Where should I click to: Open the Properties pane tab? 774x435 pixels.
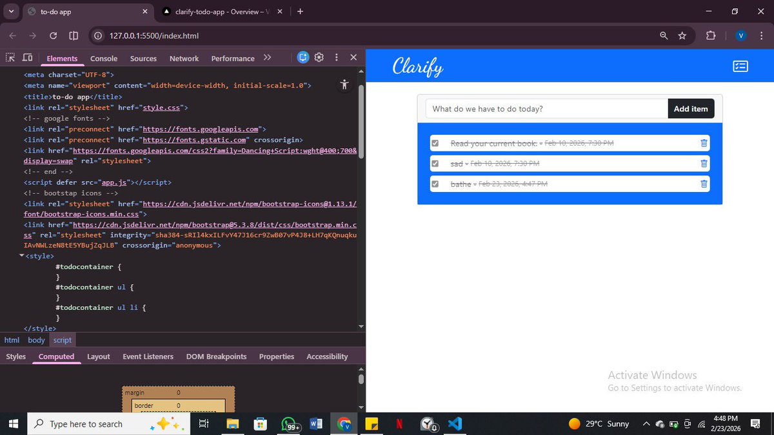(277, 356)
